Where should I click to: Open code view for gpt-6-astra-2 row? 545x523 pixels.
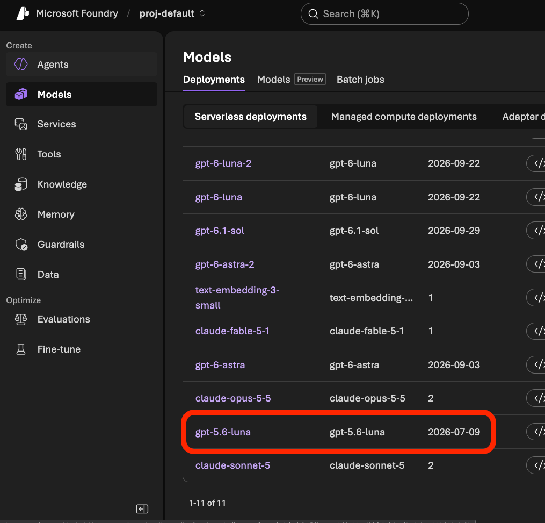[x=536, y=264]
